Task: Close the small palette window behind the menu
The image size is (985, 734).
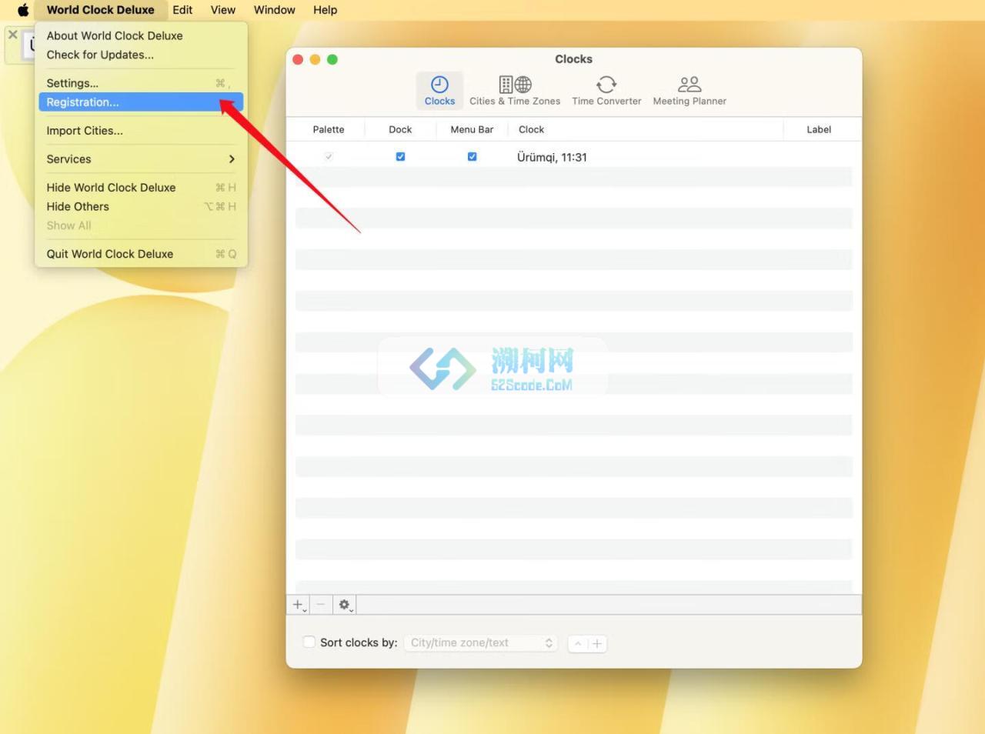Action: pos(13,35)
